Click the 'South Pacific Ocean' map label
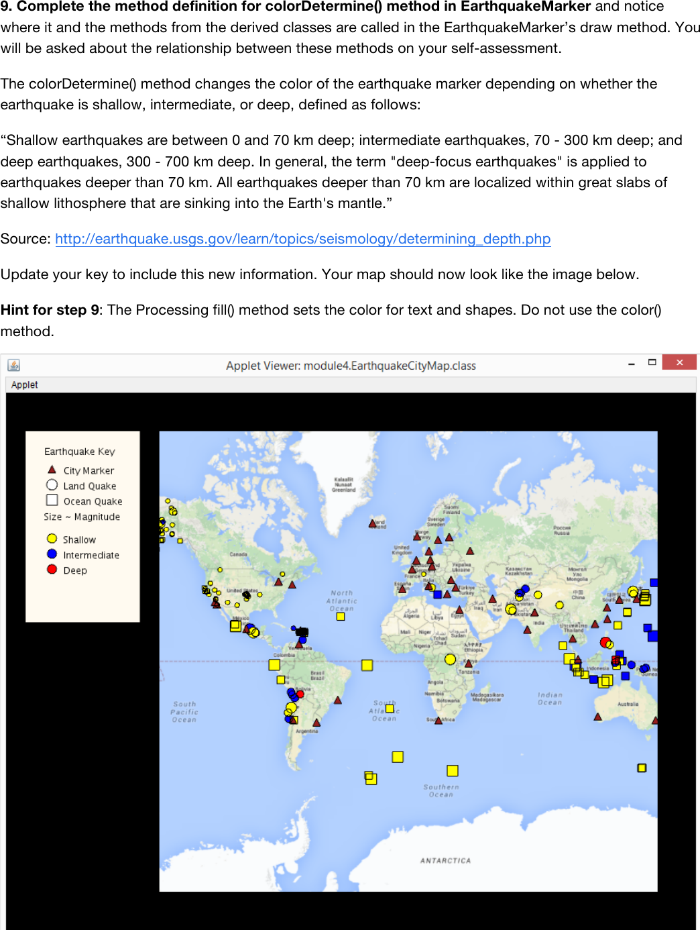Image resolution: width=700 pixels, height=930 pixels. [x=184, y=712]
